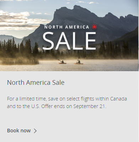Click the right kayaker in the photo
Image resolution: width=139 pixels, height=142 pixels.
coord(78,61)
